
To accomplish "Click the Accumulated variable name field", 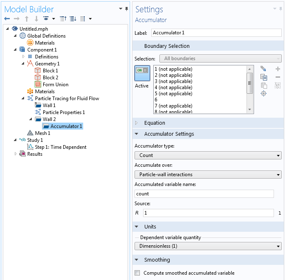I will click(204, 194).
